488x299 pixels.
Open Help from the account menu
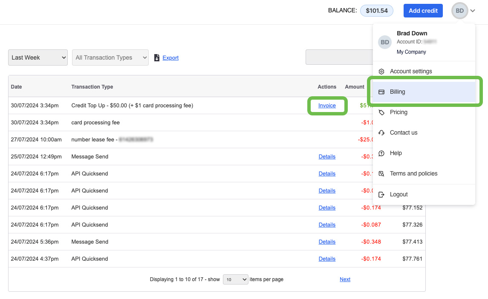pyautogui.click(x=424, y=153)
